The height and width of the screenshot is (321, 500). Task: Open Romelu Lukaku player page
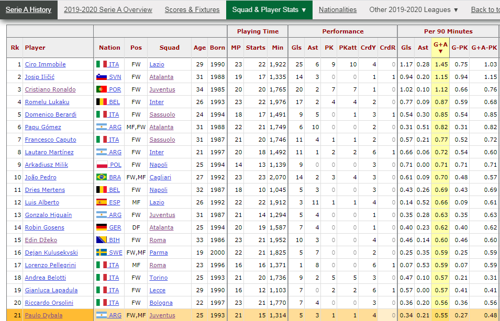coord(47,102)
